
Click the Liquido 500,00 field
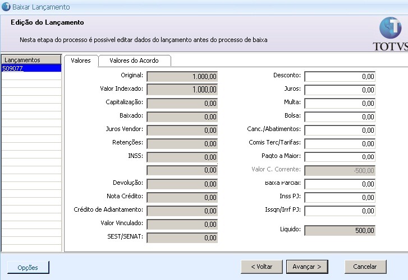point(340,230)
